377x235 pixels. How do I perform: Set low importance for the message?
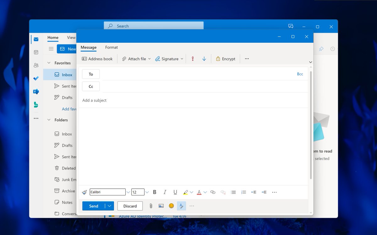pyautogui.click(x=204, y=58)
